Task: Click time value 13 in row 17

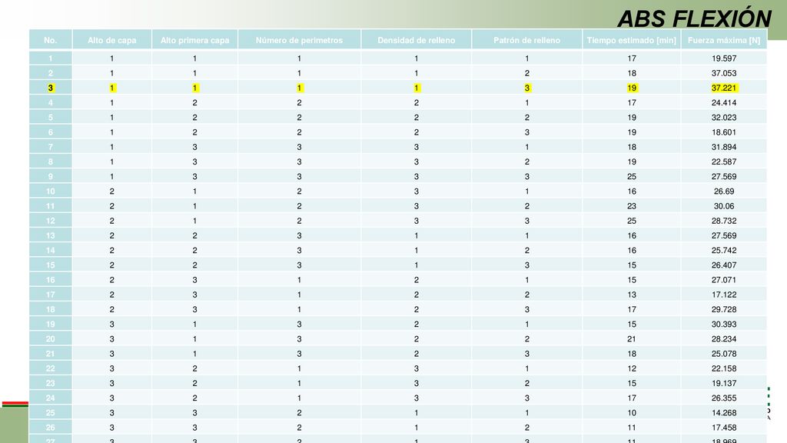Action: [x=632, y=295]
